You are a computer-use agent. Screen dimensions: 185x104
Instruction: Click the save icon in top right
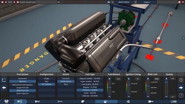click(x=179, y=2)
